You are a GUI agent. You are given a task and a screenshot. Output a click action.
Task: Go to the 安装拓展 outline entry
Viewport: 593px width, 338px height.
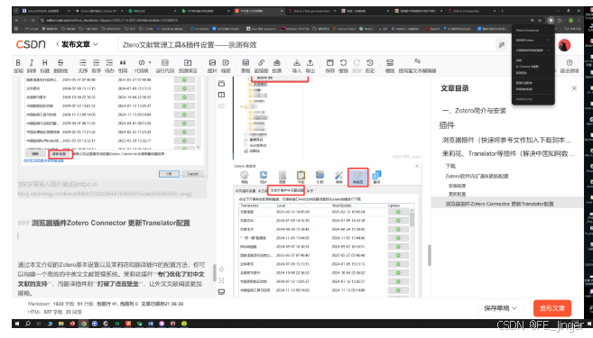(457, 186)
